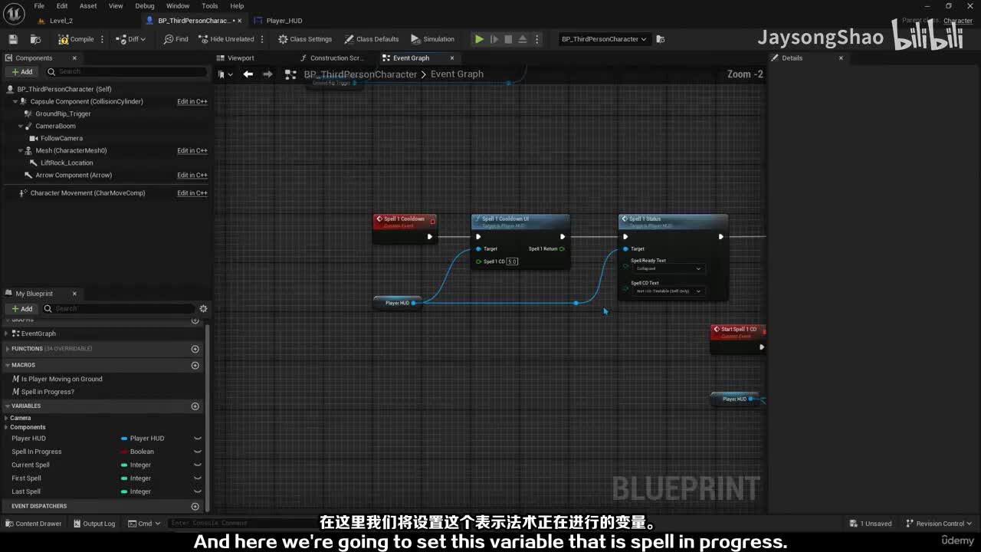The height and width of the screenshot is (552, 981).
Task: Click Add in My Blueprint panel
Action: coord(21,308)
